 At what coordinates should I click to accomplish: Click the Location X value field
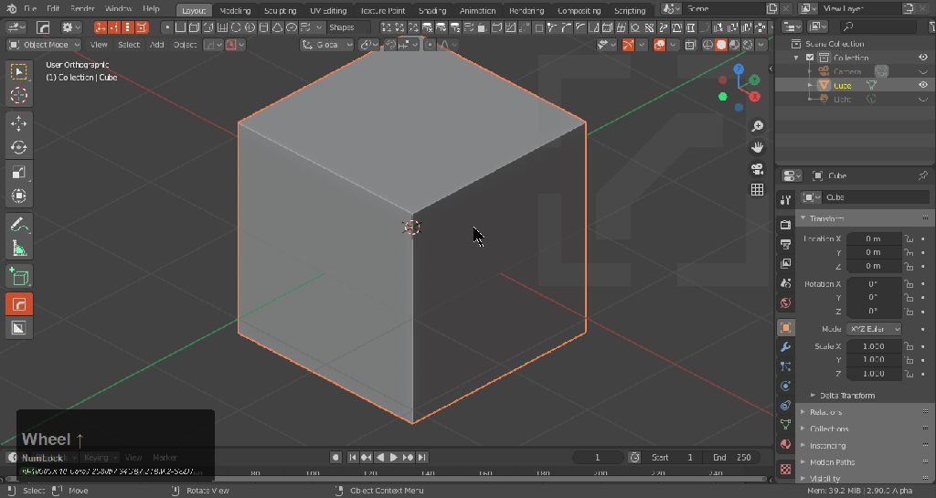point(873,238)
